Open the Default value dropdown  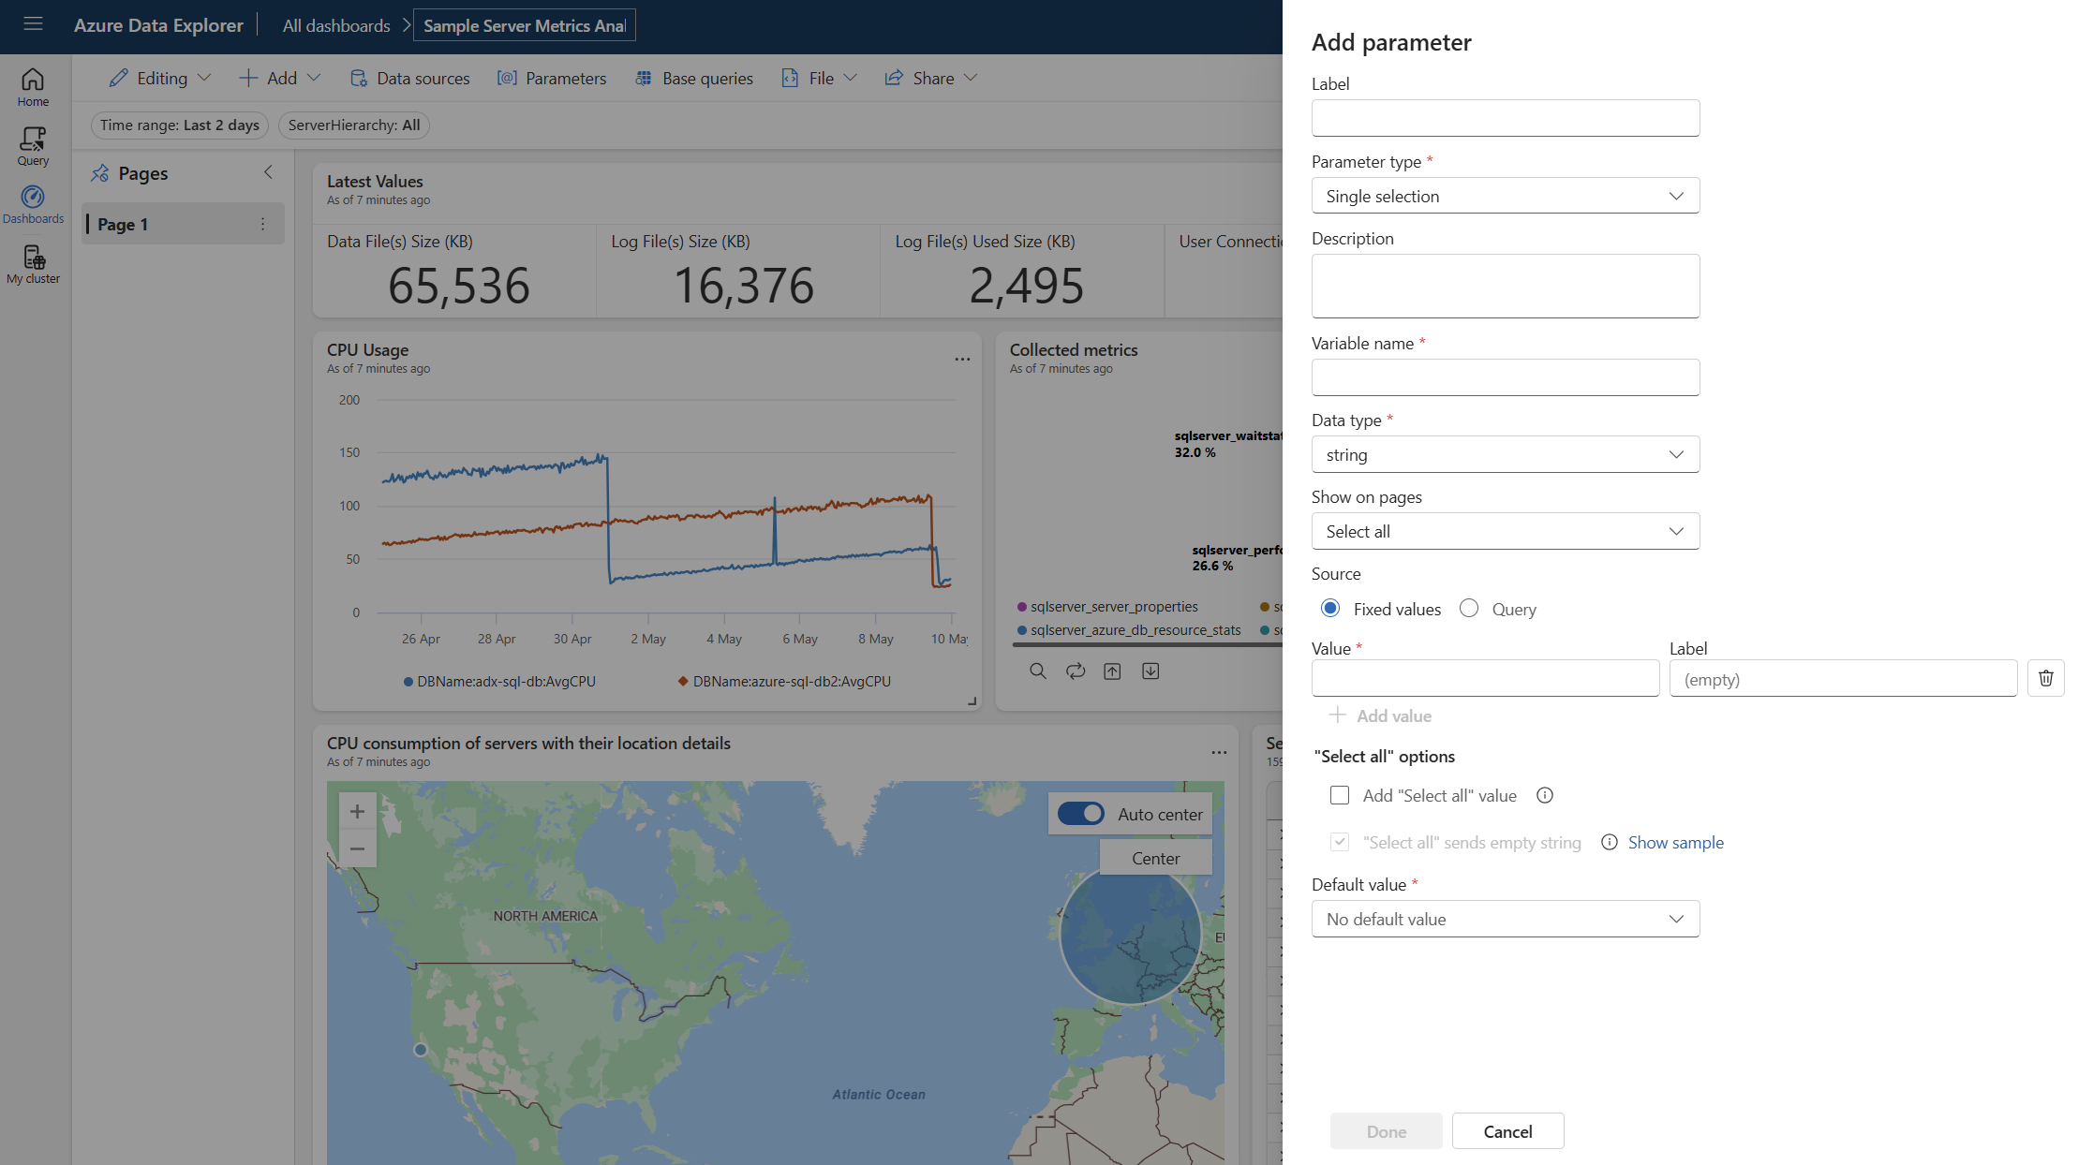pyautogui.click(x=1505, y=919)
